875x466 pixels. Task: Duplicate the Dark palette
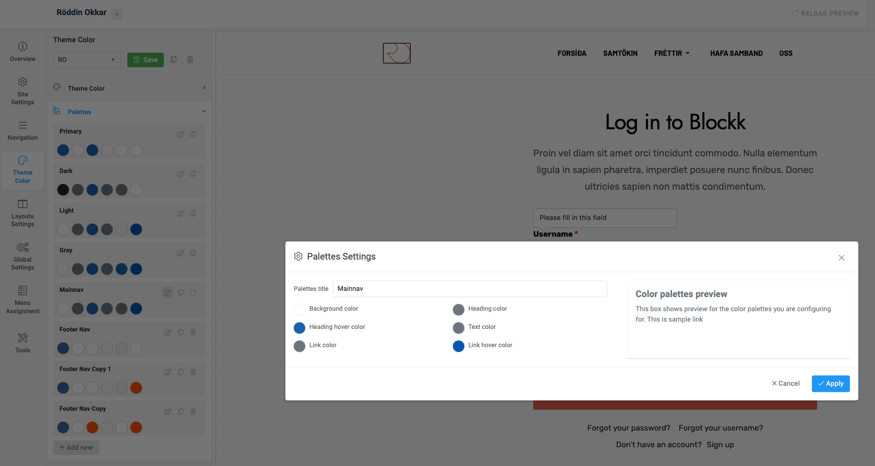point(193,174)
